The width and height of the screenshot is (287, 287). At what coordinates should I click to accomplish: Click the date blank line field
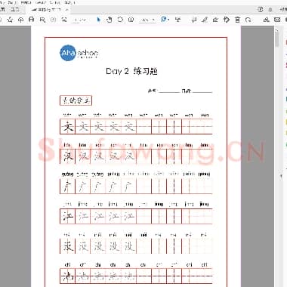(x=202, y=91)
